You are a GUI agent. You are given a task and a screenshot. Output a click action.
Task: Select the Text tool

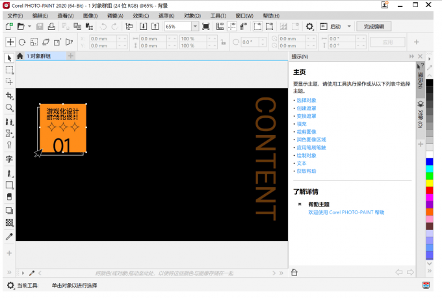pos(9,159)
